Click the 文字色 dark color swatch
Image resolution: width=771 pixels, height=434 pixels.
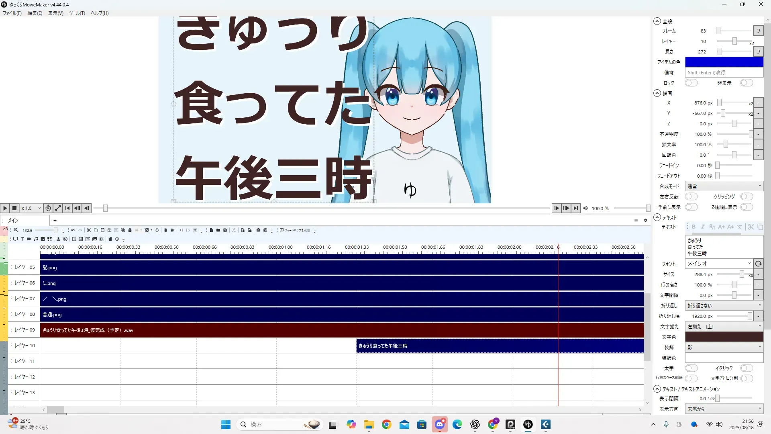click(724, 337)
